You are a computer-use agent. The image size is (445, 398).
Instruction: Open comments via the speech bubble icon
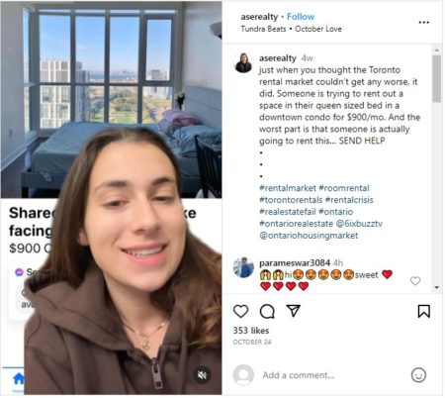[267, 311]
